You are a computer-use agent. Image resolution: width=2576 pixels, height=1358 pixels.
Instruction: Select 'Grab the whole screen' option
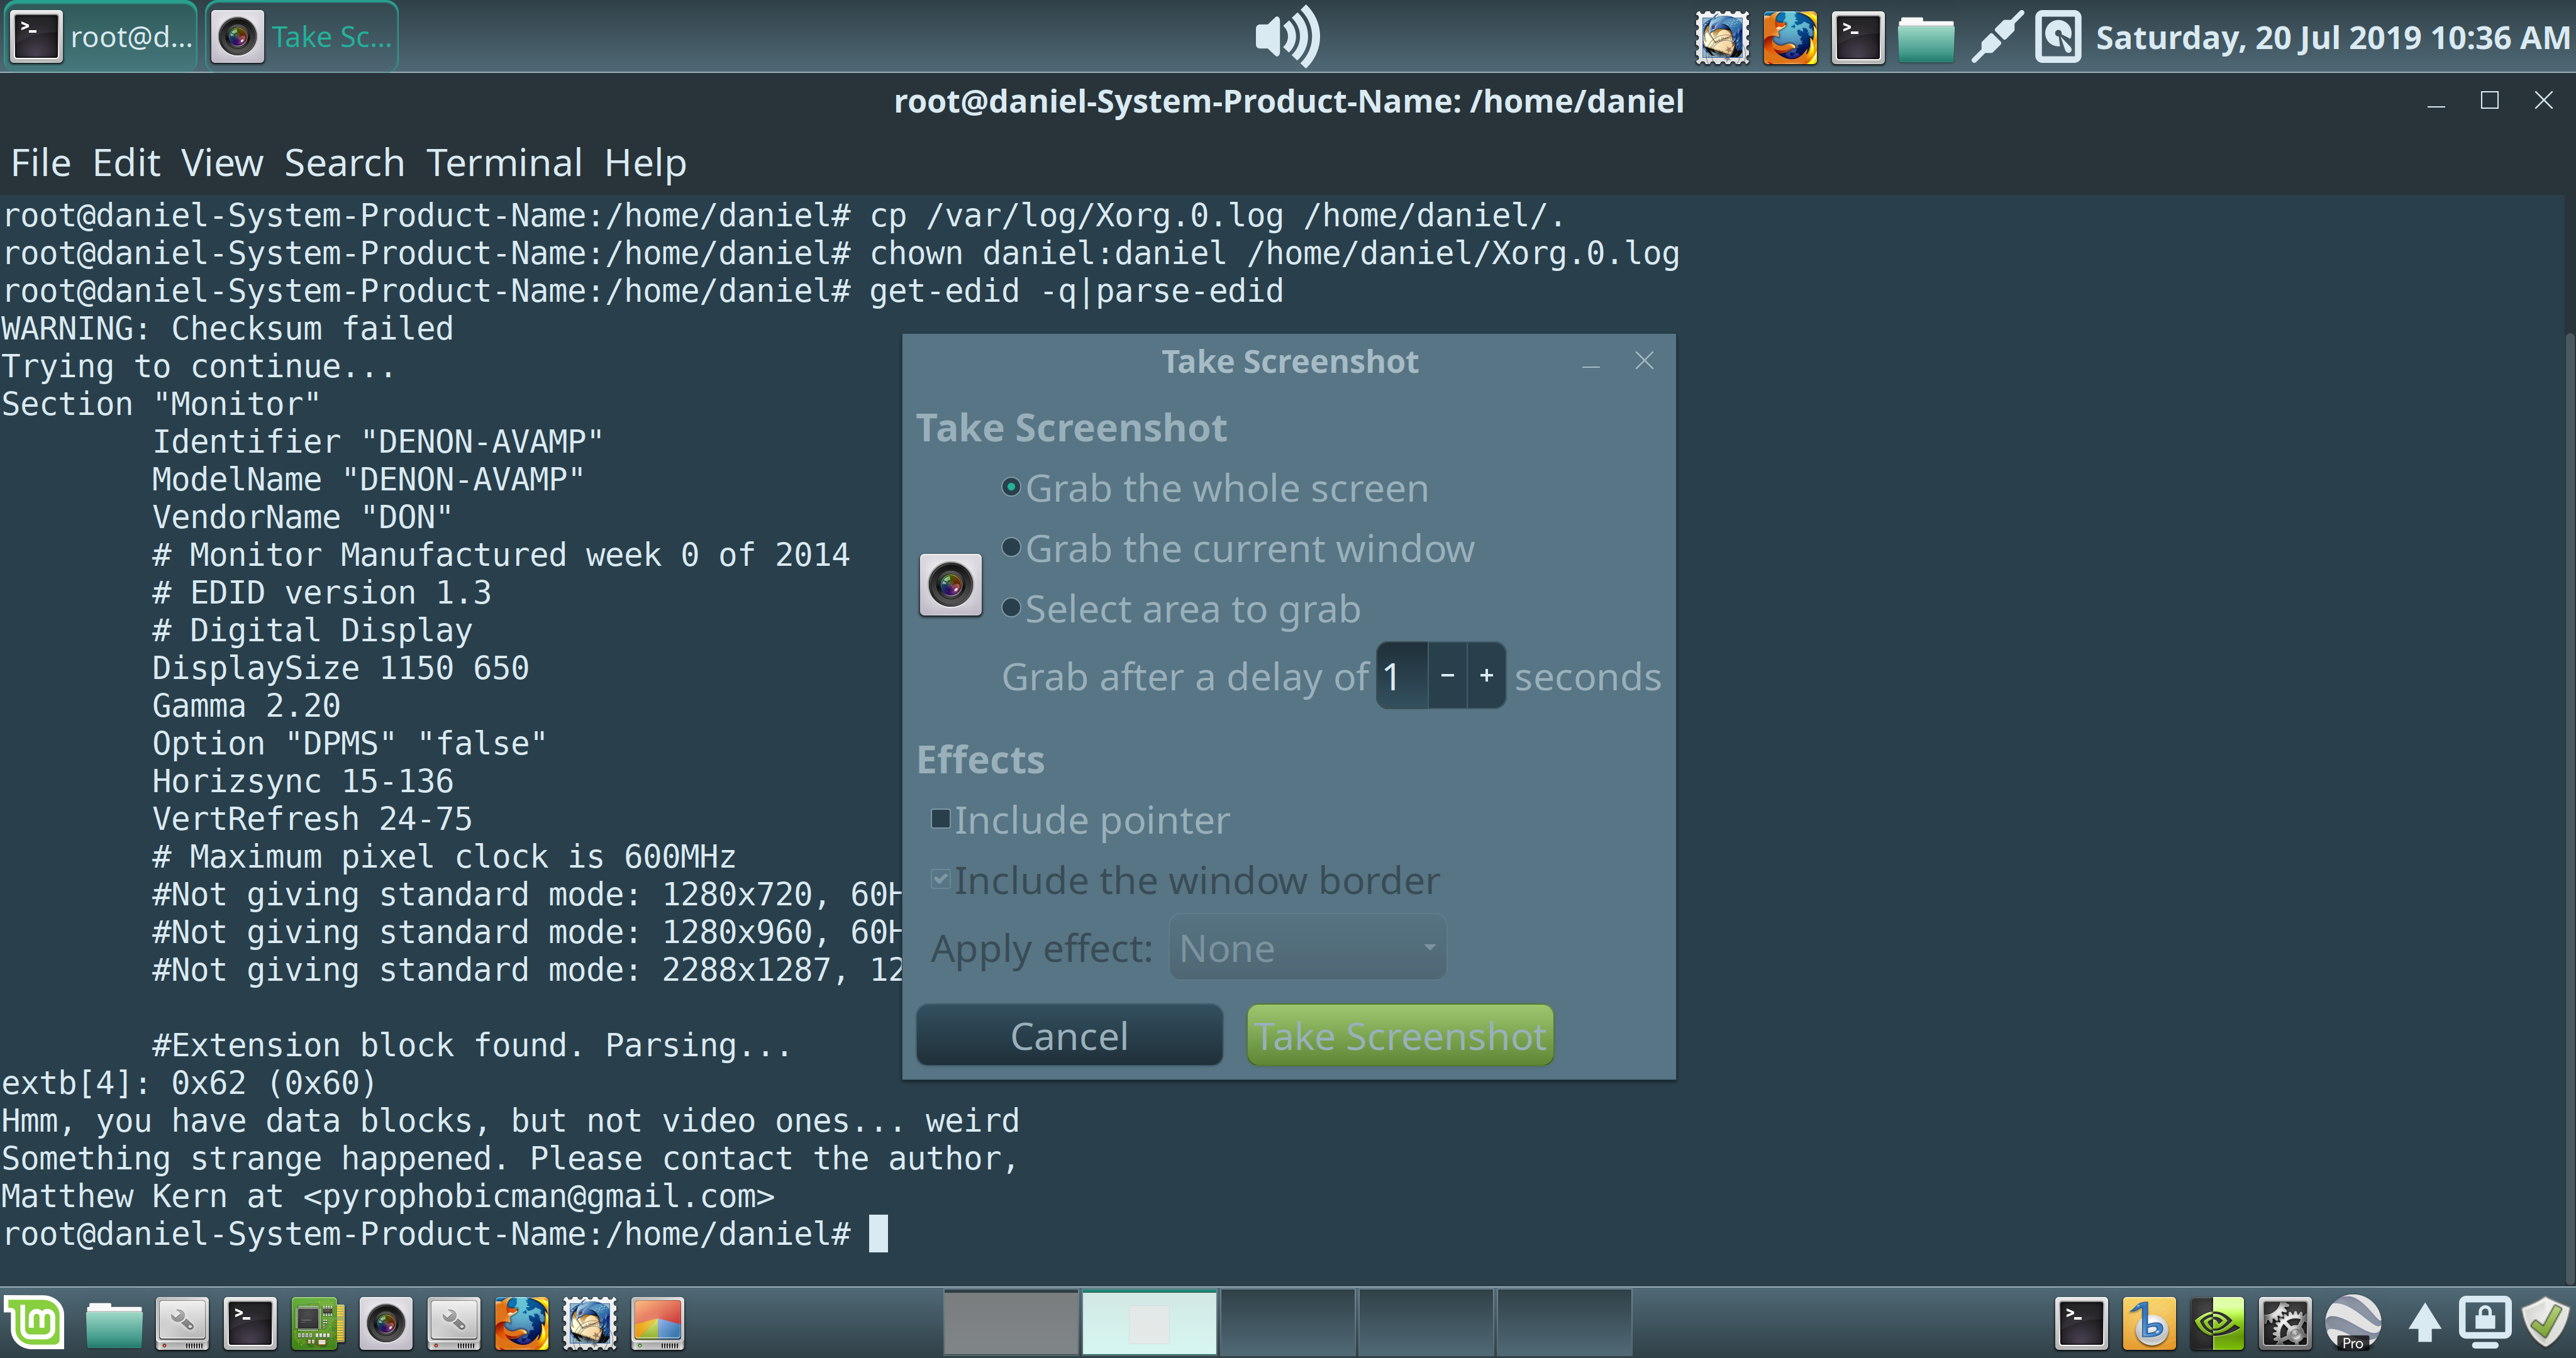[1216, 489]
